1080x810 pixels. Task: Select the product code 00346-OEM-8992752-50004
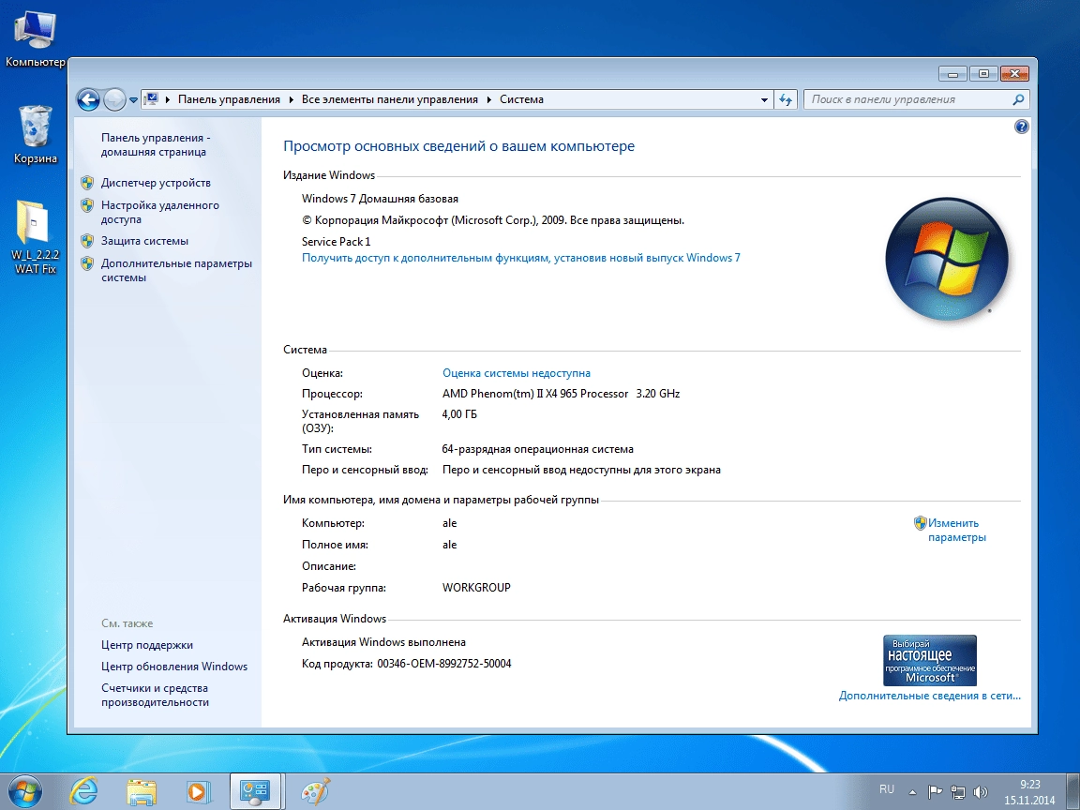[444, 664]
